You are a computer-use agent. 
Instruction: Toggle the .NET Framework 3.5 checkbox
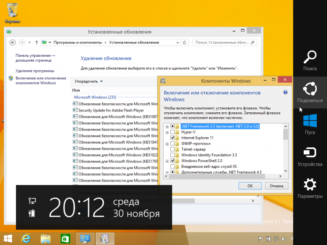[x=172, y=126]
